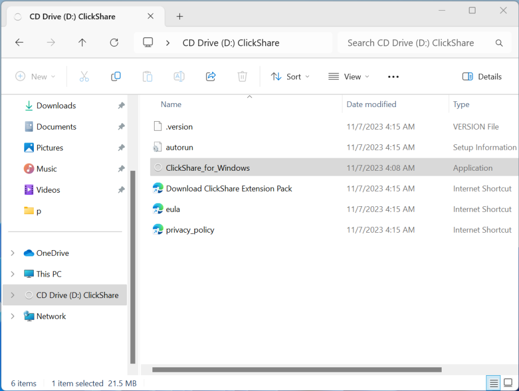Toggle the Details pane
The image size is (519, 391).
[x=482, y=77]
